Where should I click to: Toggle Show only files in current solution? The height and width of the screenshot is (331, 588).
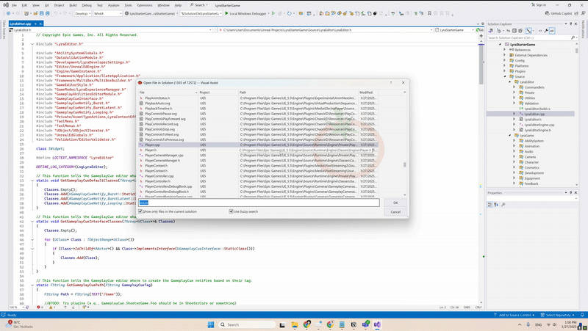(140, 211)
